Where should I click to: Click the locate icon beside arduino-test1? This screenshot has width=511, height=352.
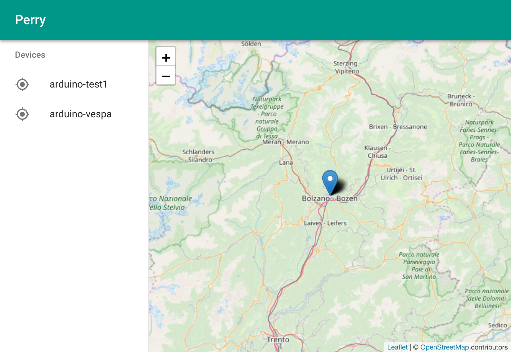(22, 84)
